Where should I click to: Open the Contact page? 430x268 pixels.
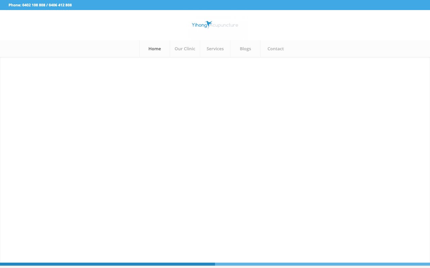point(275,49)
